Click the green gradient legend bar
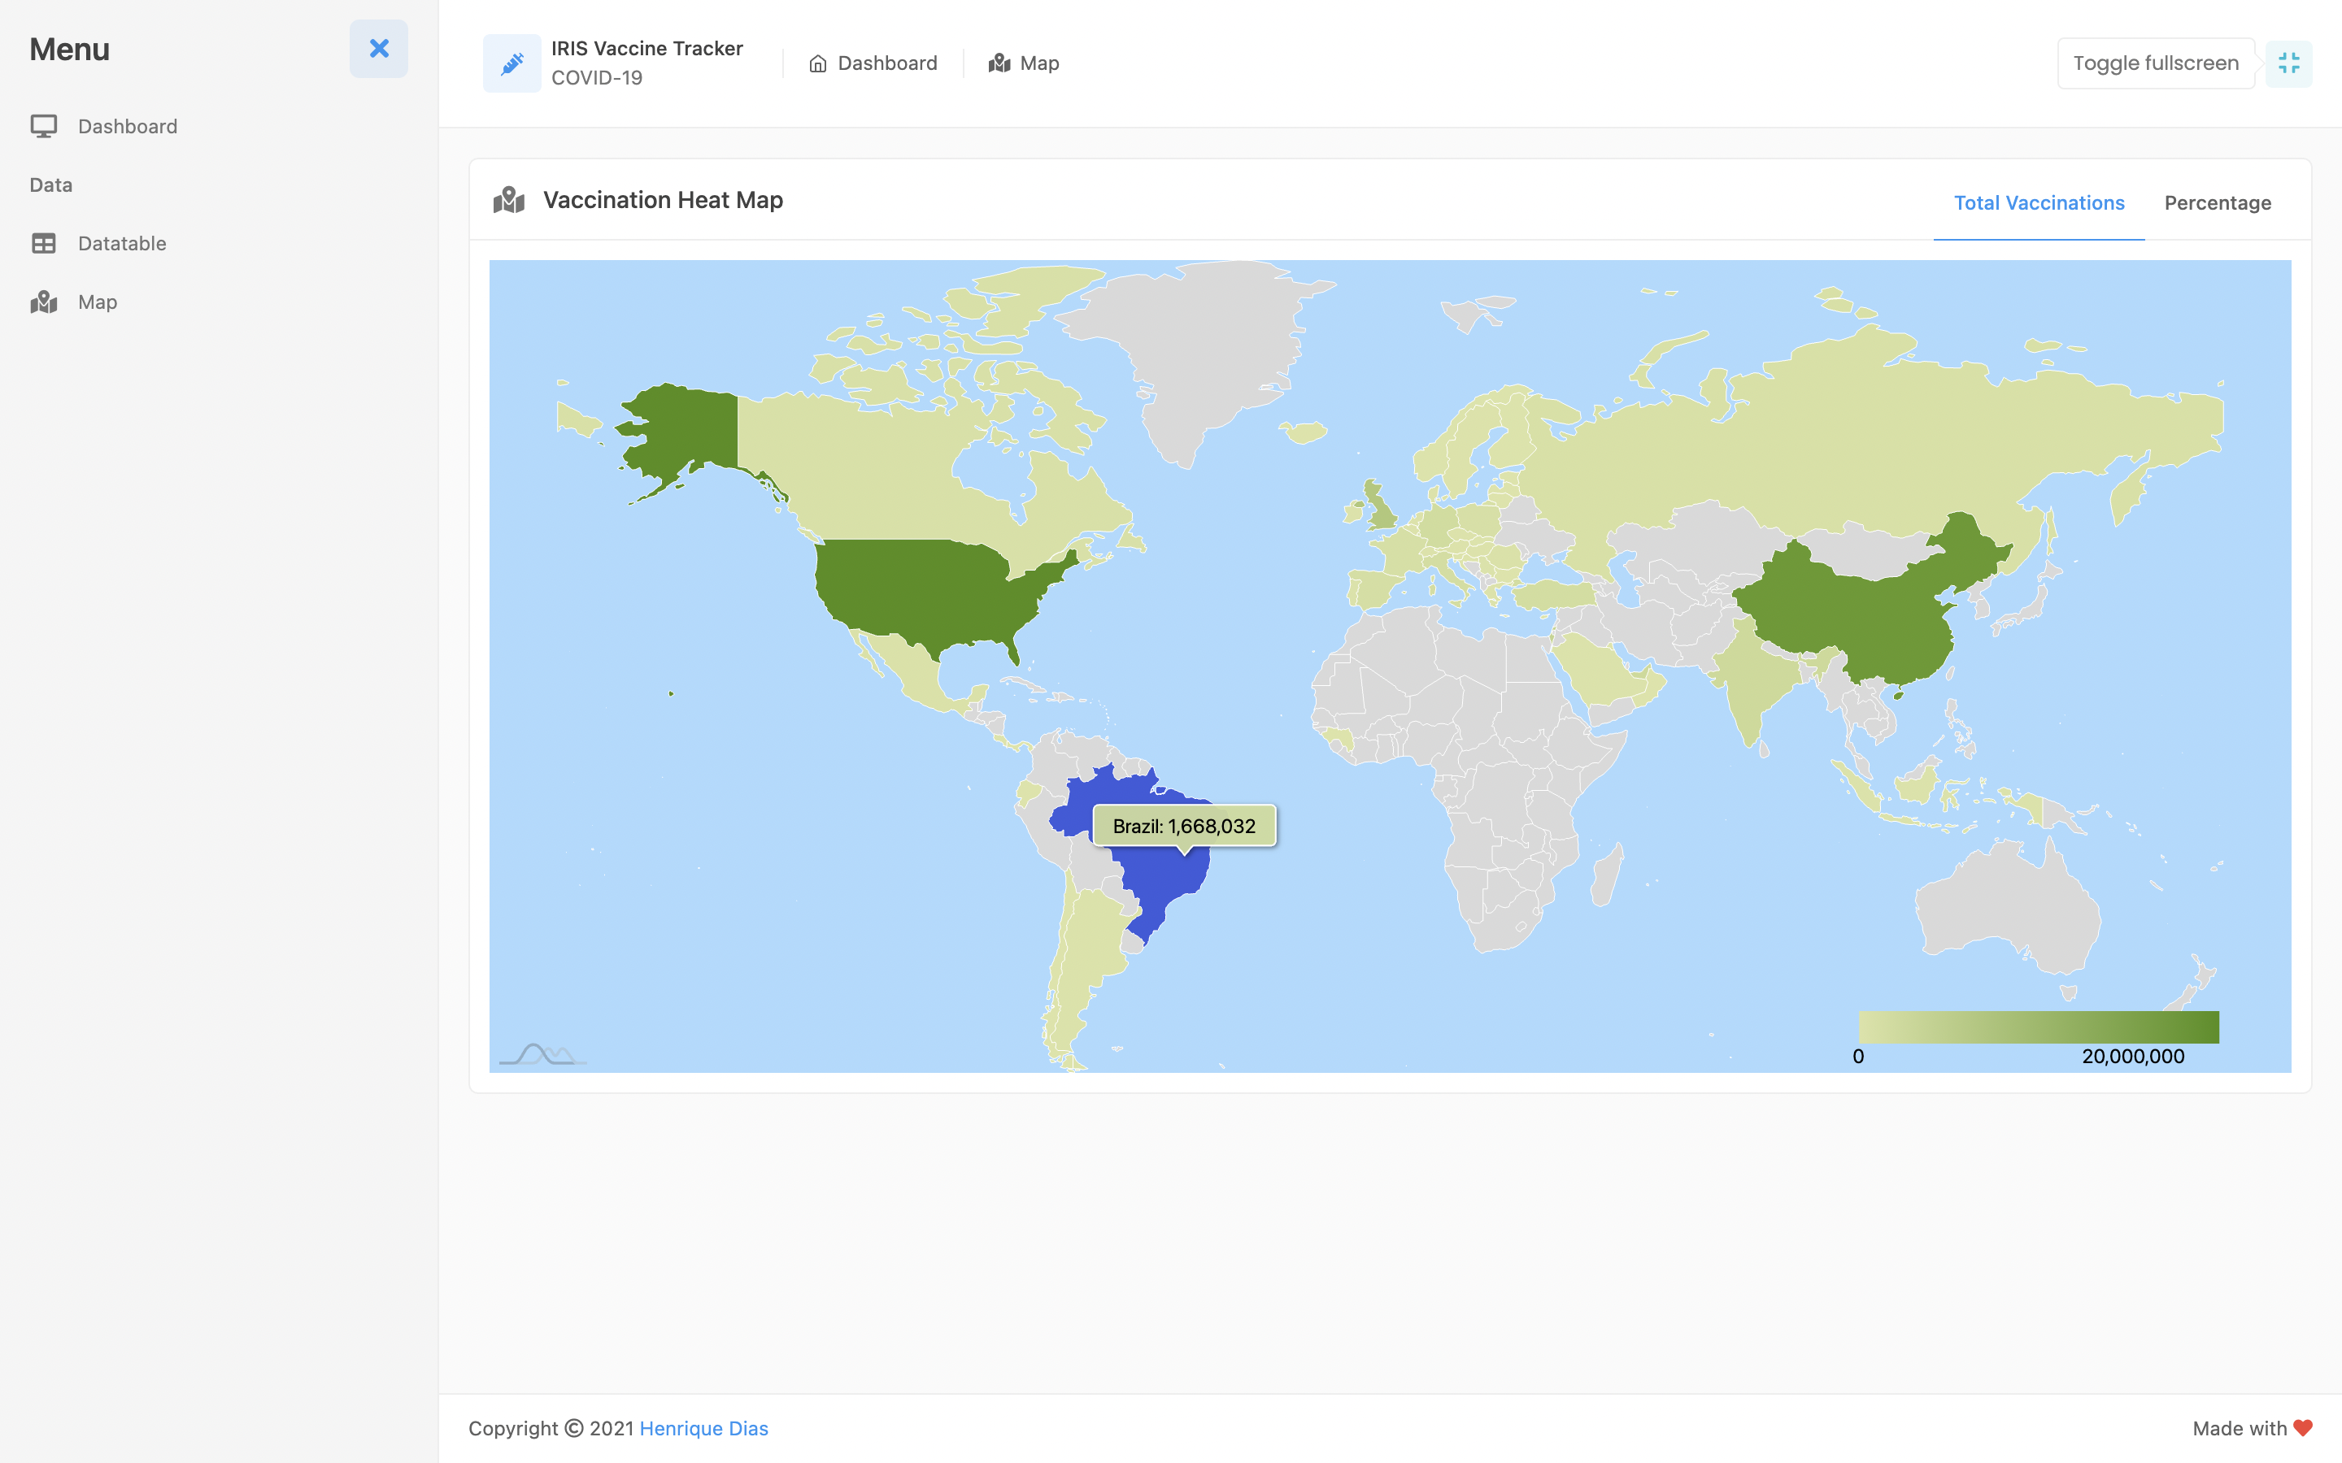Screen dimensions: 2342x1463 click(2038, 1027)
